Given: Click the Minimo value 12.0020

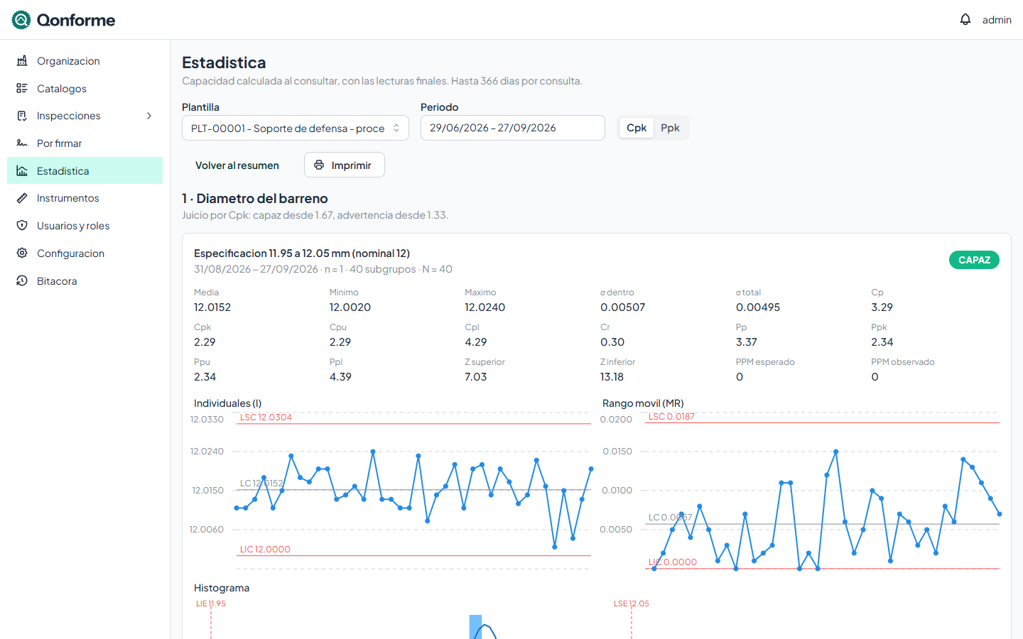Looking at the screenshot, I should [x=350, y=307].
